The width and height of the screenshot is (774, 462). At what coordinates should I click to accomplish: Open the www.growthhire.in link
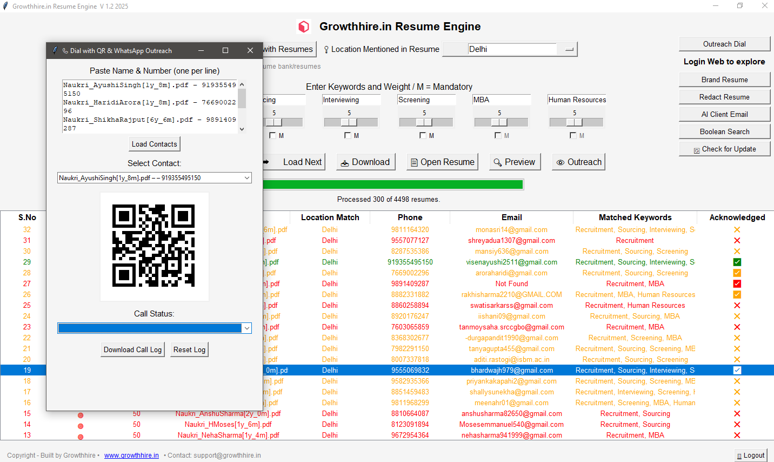(131, 456)
